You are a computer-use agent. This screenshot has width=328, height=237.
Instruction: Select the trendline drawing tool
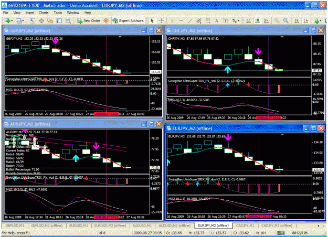tap(190, 20)
